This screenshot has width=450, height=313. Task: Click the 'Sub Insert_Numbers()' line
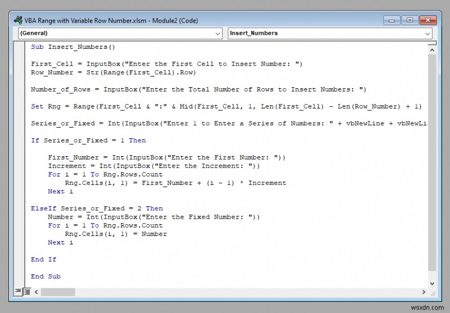point(73,47)
